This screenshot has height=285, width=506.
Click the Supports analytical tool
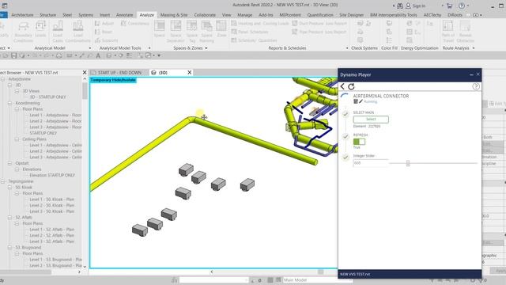106,40
